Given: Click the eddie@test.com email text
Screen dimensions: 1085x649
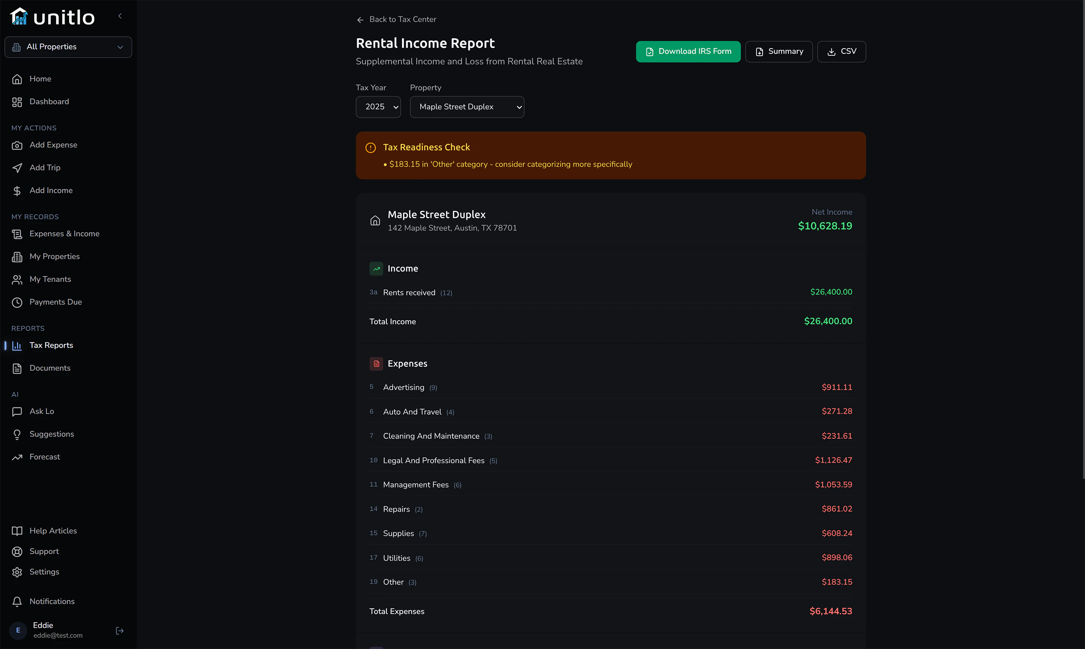Looking at the screenshot, I should tap(58, 635).
